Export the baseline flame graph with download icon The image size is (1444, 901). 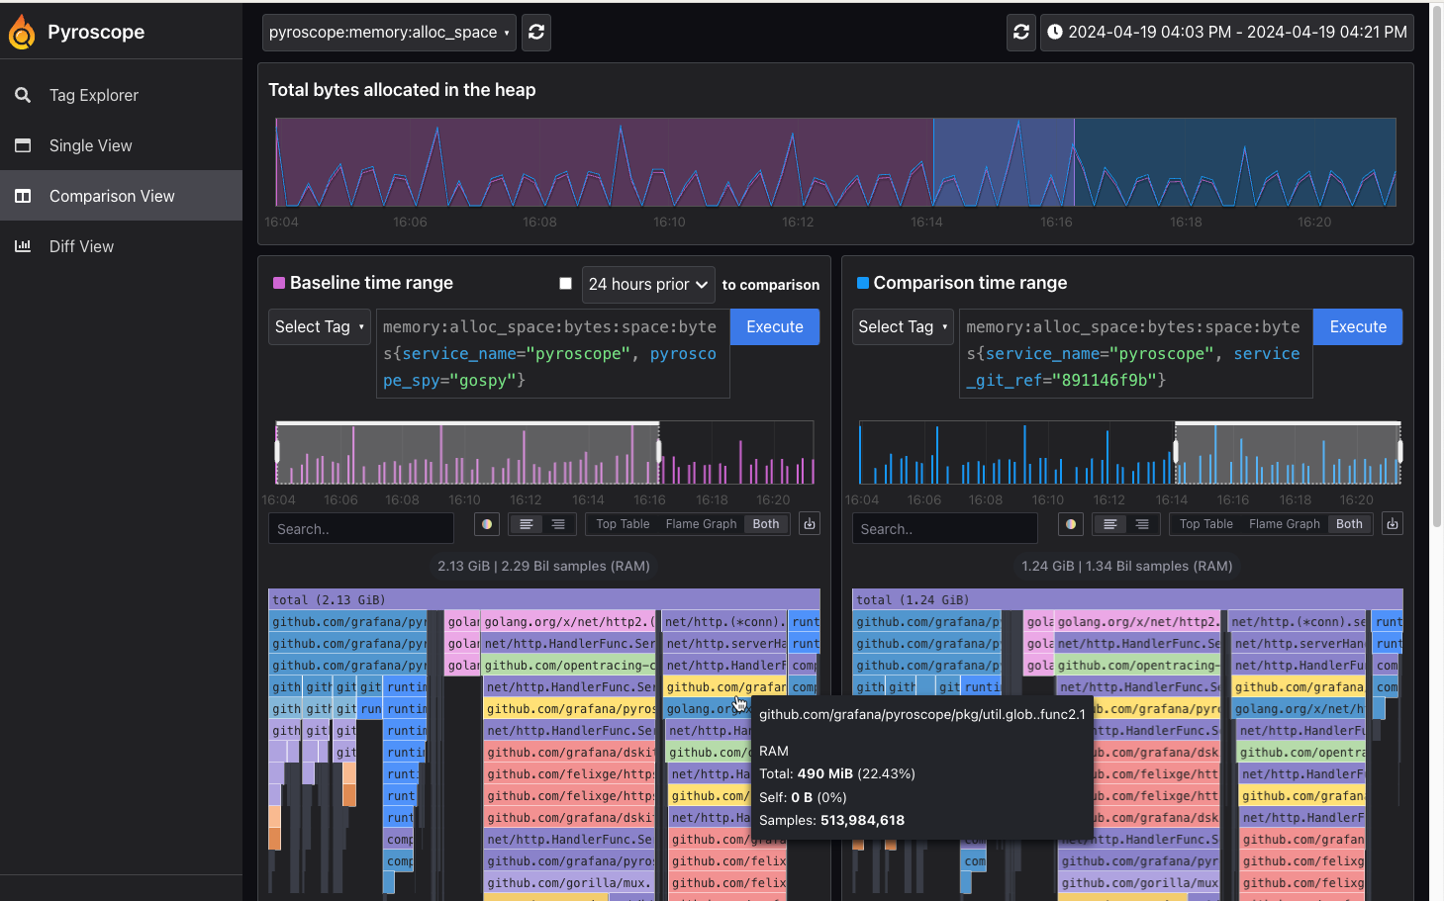coord(809,523)
